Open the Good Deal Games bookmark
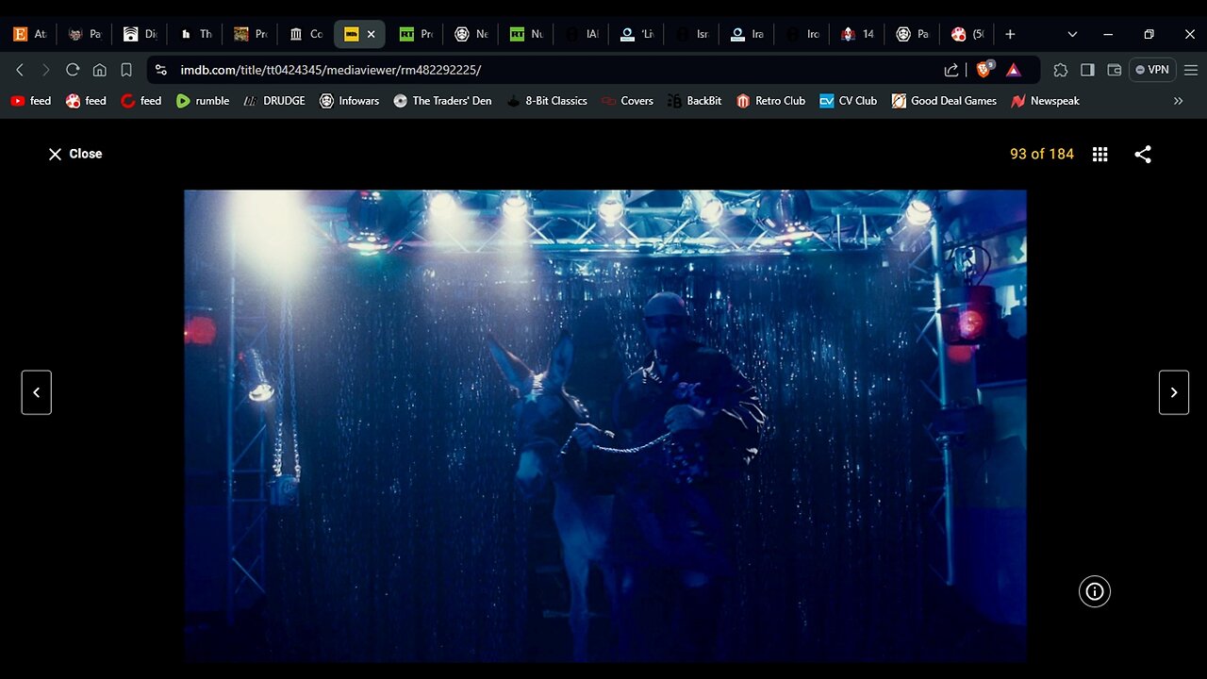Screen dimensions: 1207x679 (944, 101)
